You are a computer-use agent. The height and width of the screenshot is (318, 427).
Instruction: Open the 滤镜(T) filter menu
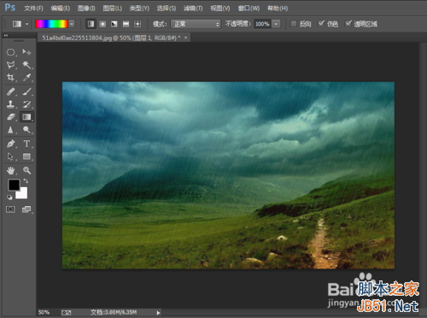[193, 9]
